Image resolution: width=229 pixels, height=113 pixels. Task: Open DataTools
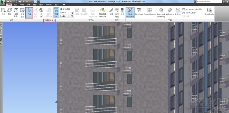[x=209, y=12]
